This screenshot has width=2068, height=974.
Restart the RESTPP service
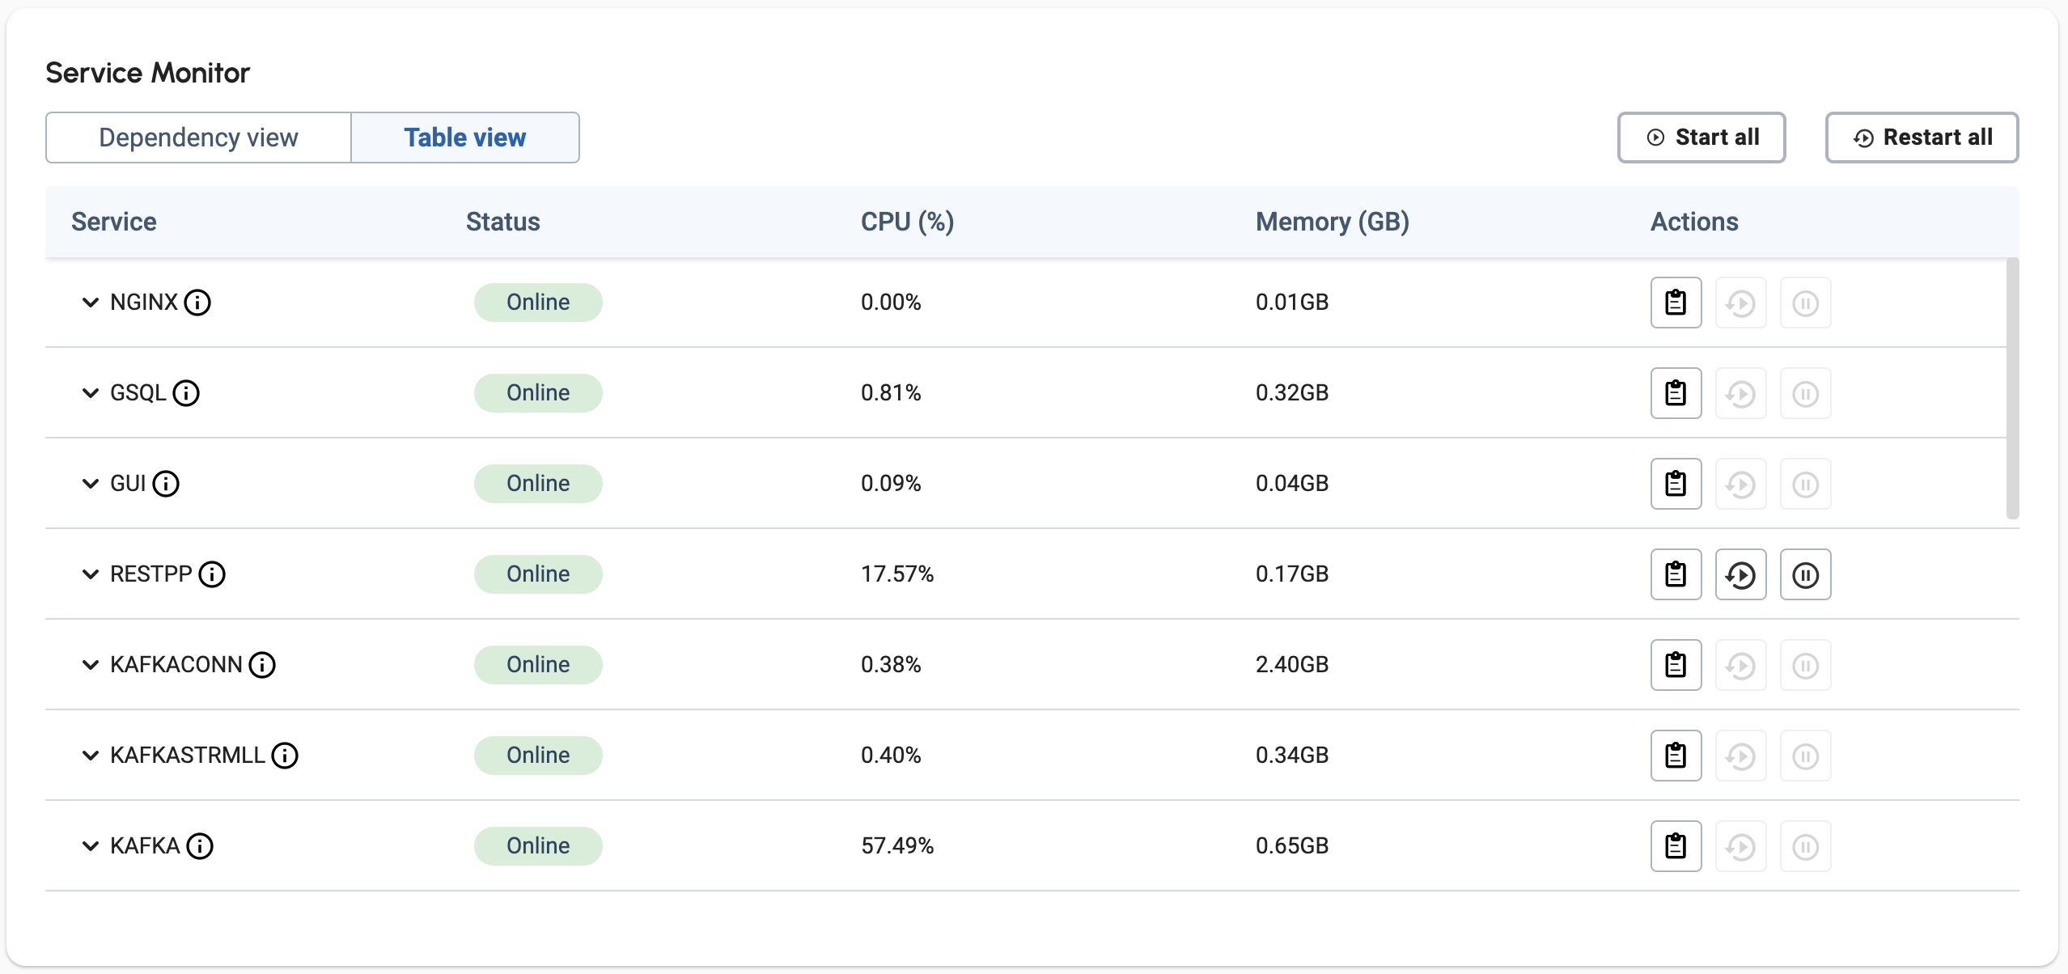pos(1741,574)
